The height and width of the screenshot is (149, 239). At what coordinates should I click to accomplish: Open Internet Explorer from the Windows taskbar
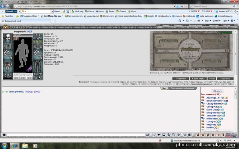(14, 146)
